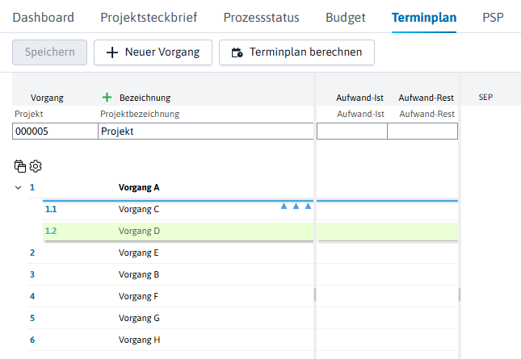The image size is (521, 359).
Task: Open task number 3 link
Action: tap(32, 274)
